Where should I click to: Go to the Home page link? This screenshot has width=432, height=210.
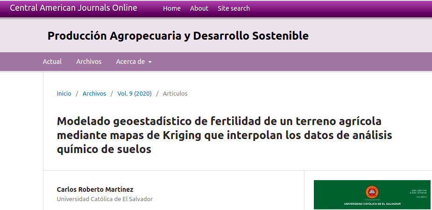(172, 8)
